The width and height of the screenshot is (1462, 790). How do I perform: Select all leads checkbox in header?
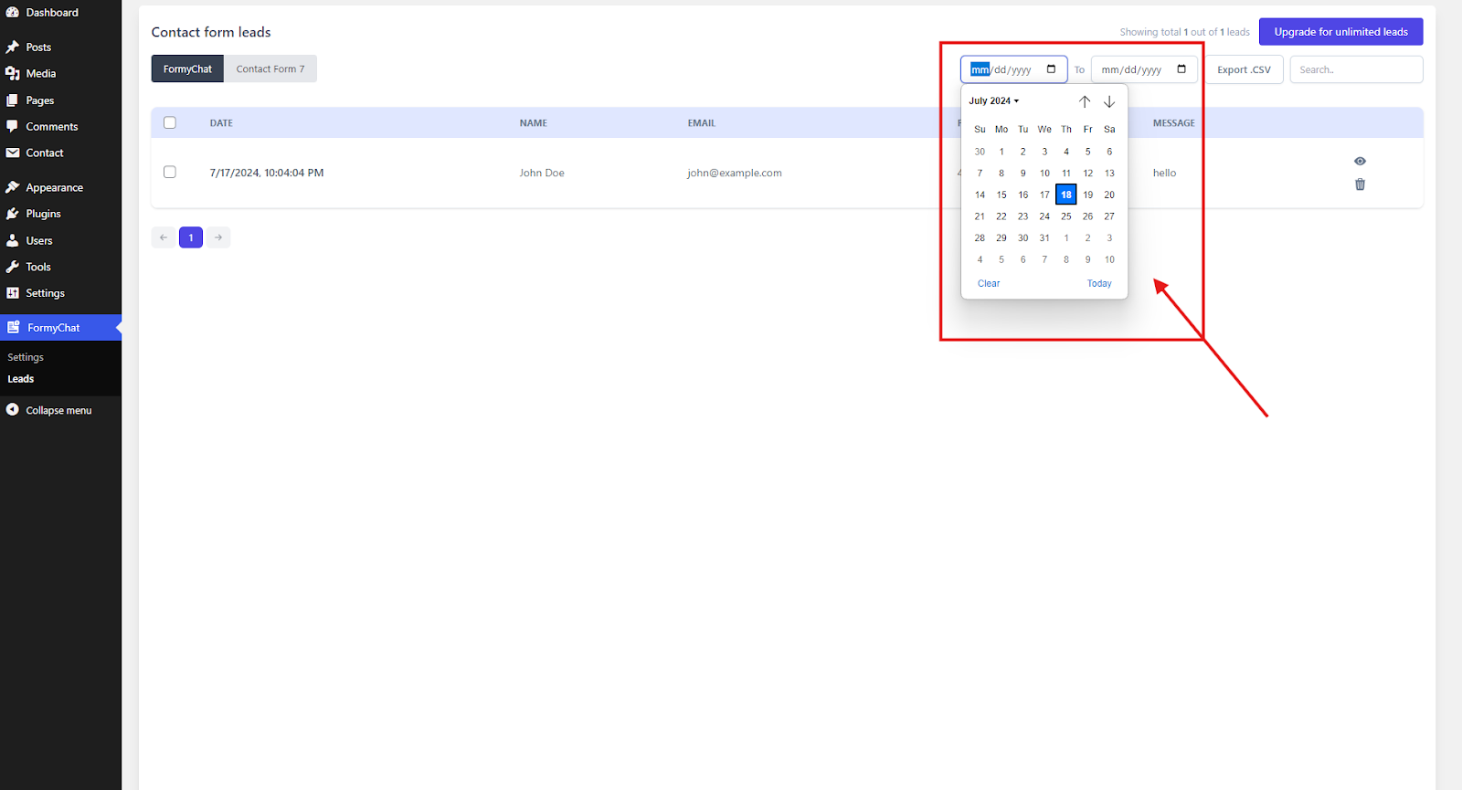pyautogui.click(x=170, y=123)
